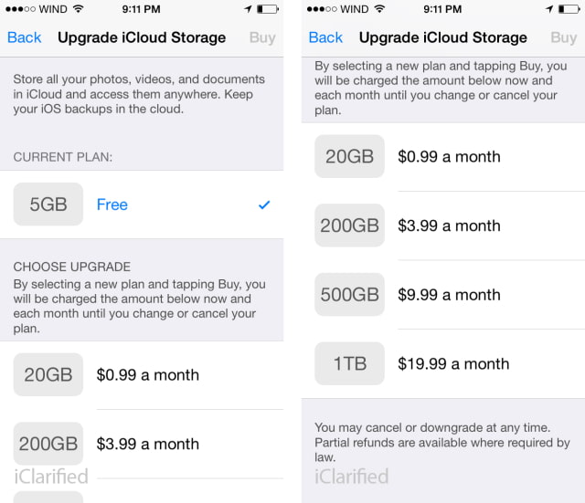Screen dimensions: 585x503
Task: Choose $0.99 a month in the right screen
Action: click(x=449, y=156)
